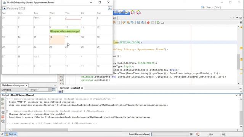This screenshot has width=244, height=137.
Task: Select day 24 in the calendar
Action: point(73,49)
